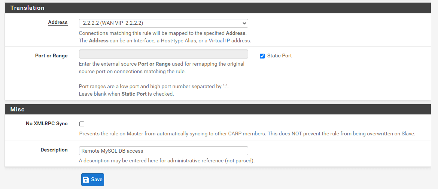Click the Translation section header

coord(218,8)
